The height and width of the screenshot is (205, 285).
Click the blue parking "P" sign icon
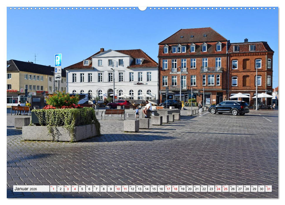point(58,60)
